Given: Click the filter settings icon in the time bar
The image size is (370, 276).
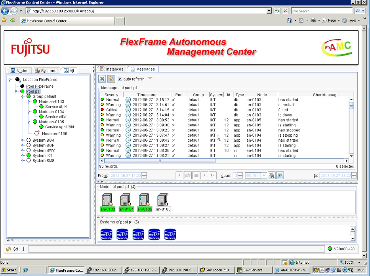Looking at the screenshot, I should pyautogui.click(x=272, y=175).
